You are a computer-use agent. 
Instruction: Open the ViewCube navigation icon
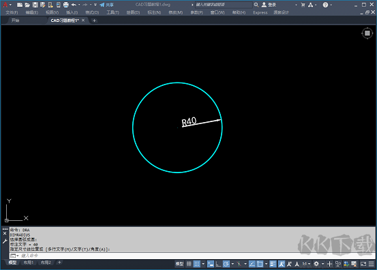click(367, 33)
